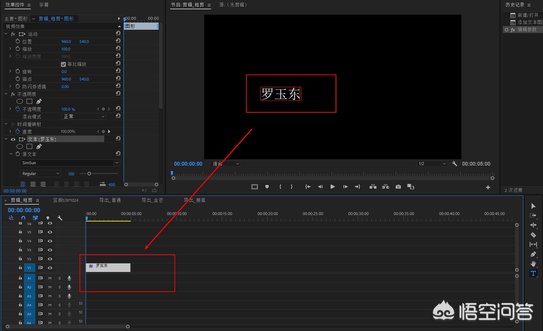The height and width of the screenshot is (331, 543).
Task: Change playback resolution via the 1/2 dropdown
Action: click(432, 164)
